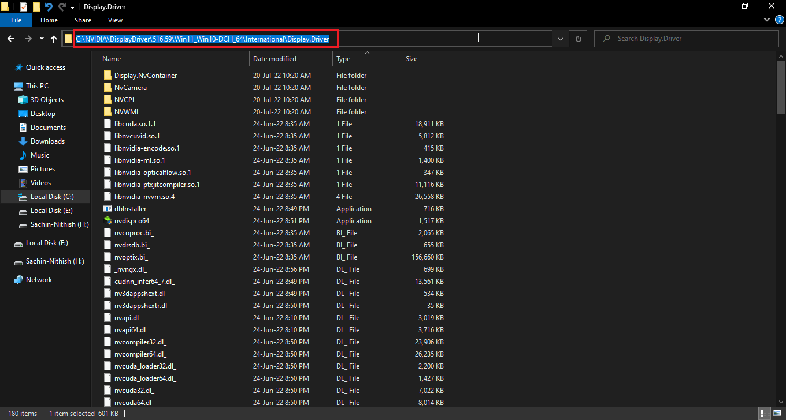Select Network in the navigation pane

click(39, 280)
